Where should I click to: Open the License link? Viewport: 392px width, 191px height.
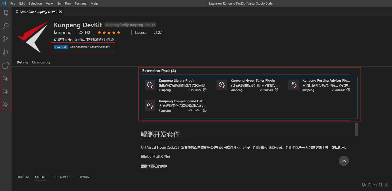(141, 33)
